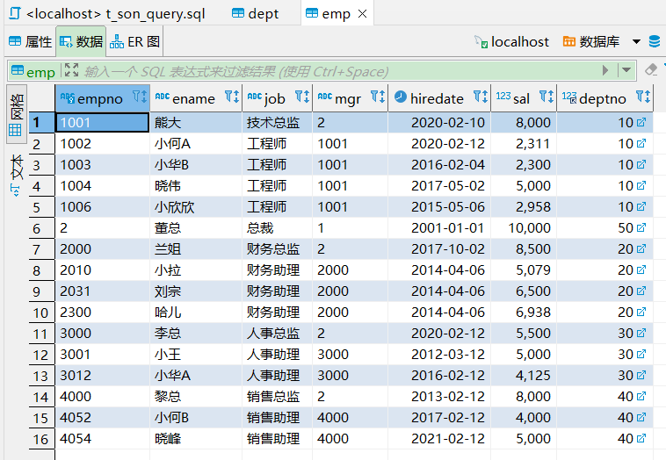Open foreign key link in 黎总 row
The height and width of the screenshot is (460, 666).
(x=641, y=396)
